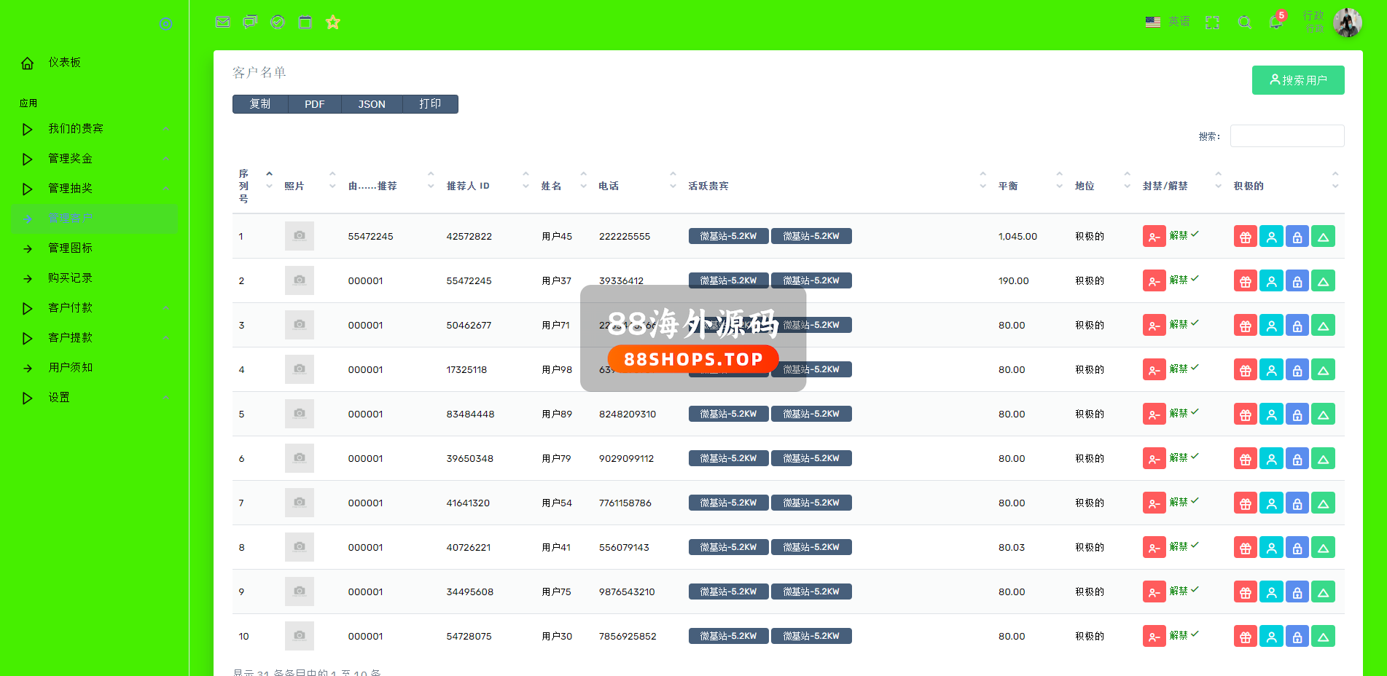
Task: Open the notification bell with badge 5
Action: (1275, 22)
